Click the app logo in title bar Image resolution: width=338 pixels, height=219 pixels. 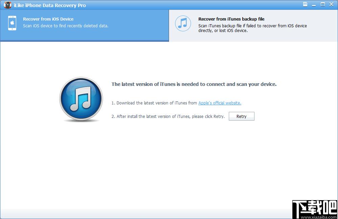pyautogui.click(x=7, y=5)
